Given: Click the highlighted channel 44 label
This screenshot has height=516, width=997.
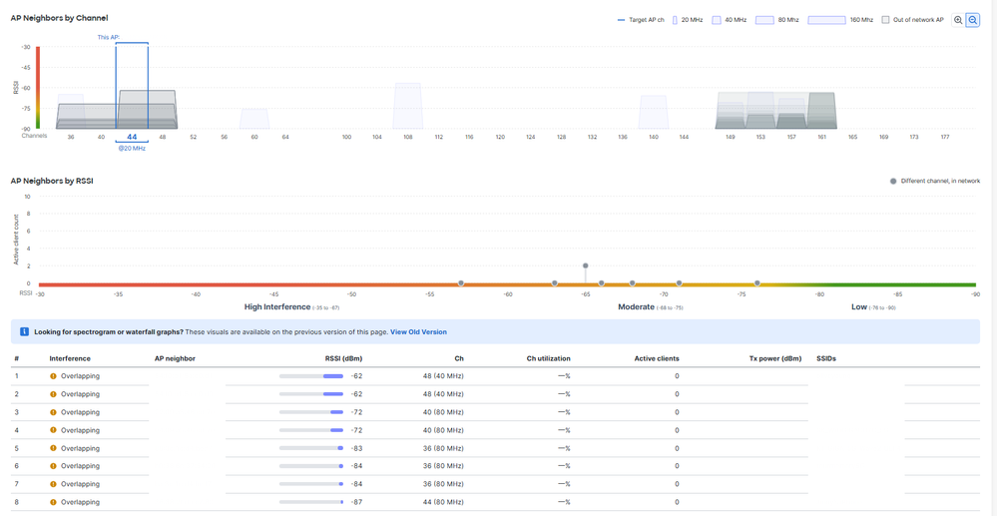Looking at the screenshot, I should coord(132,137).
